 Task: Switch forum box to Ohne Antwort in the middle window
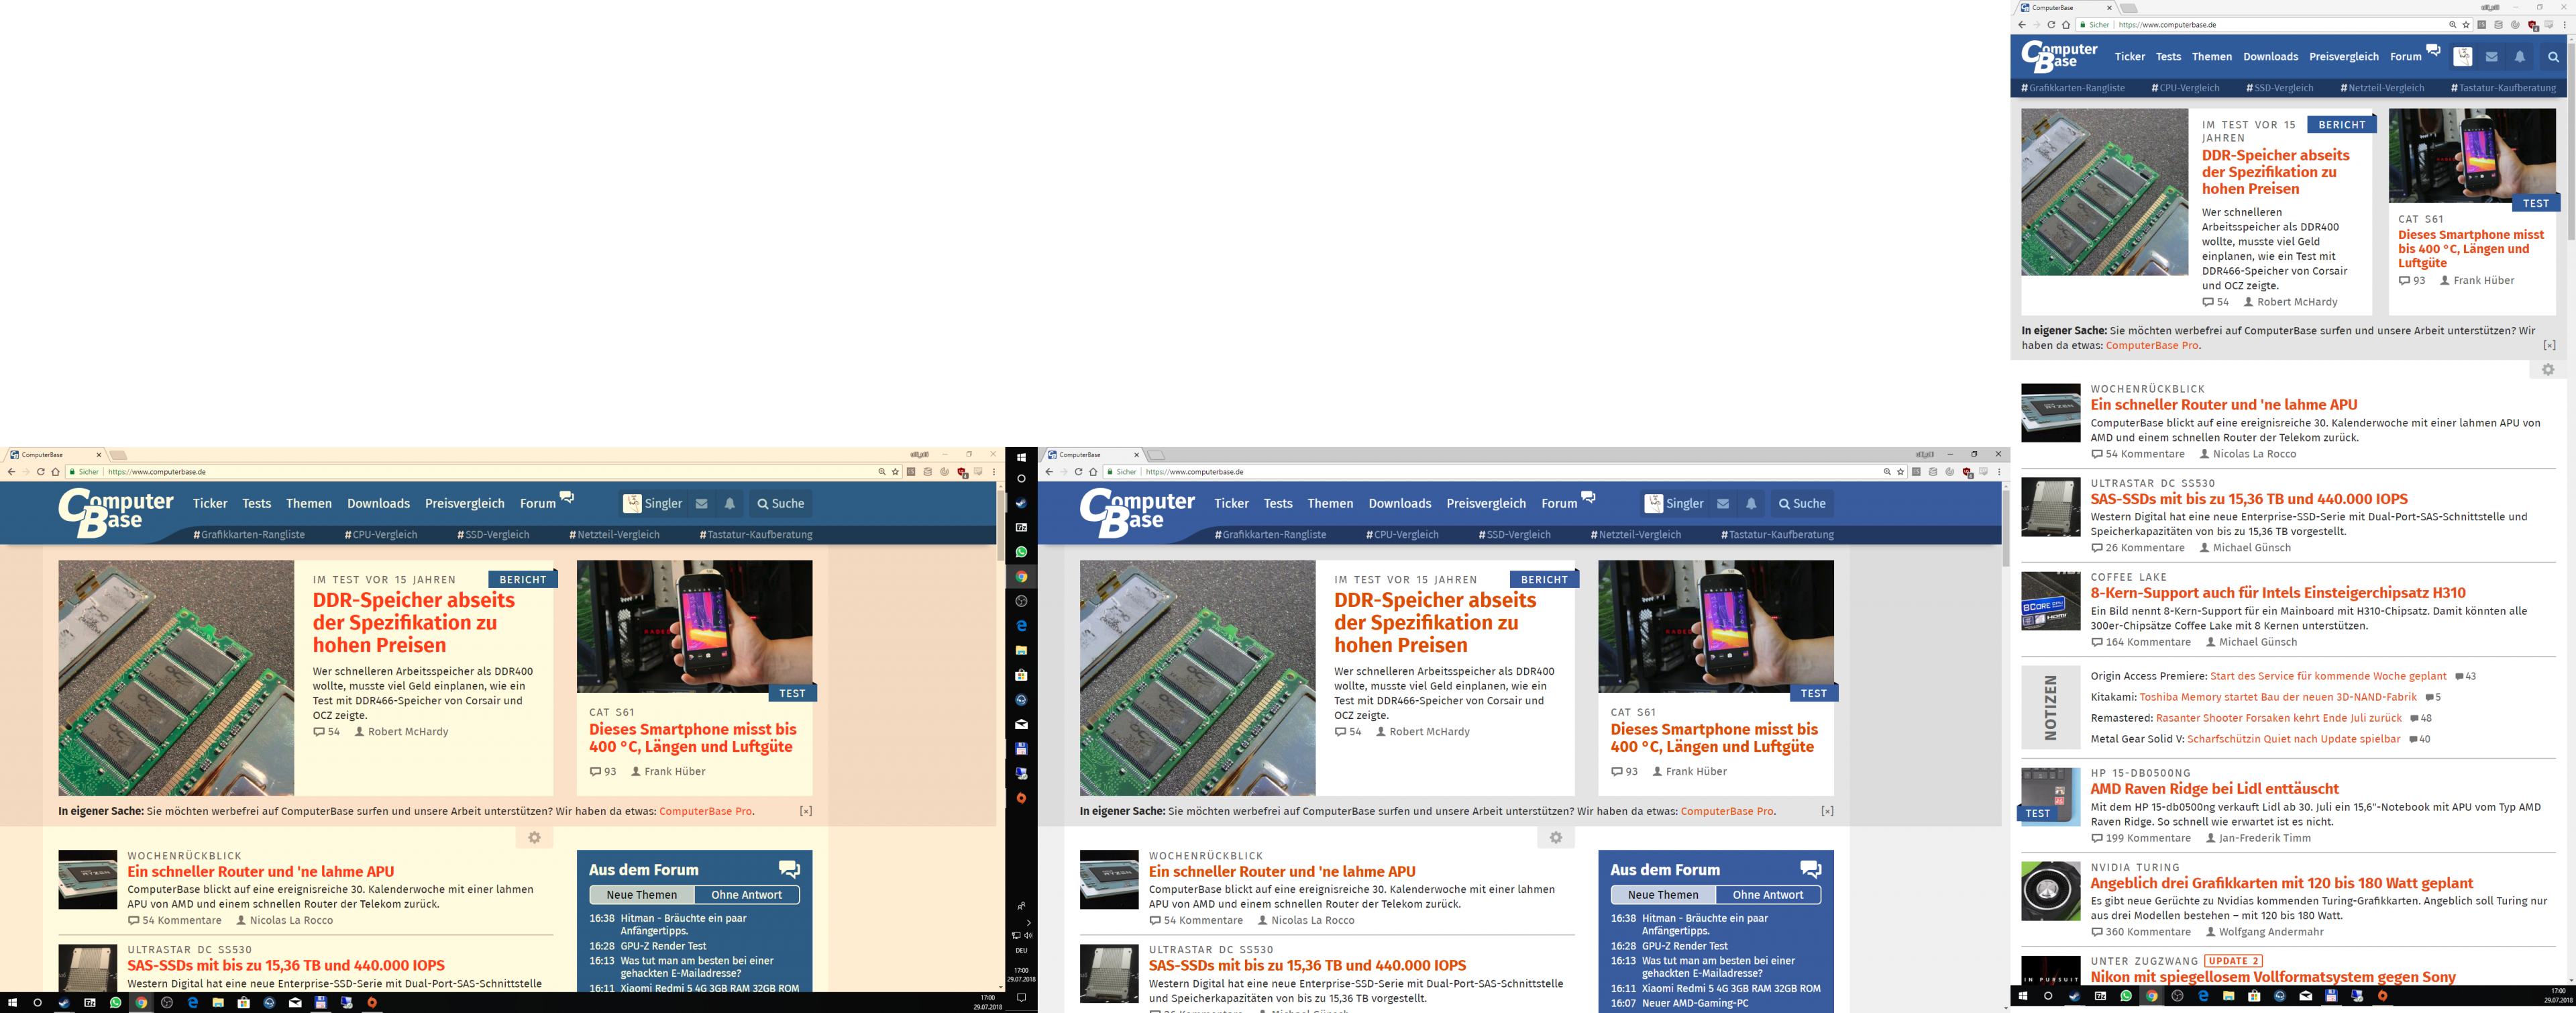(1767, 895)
